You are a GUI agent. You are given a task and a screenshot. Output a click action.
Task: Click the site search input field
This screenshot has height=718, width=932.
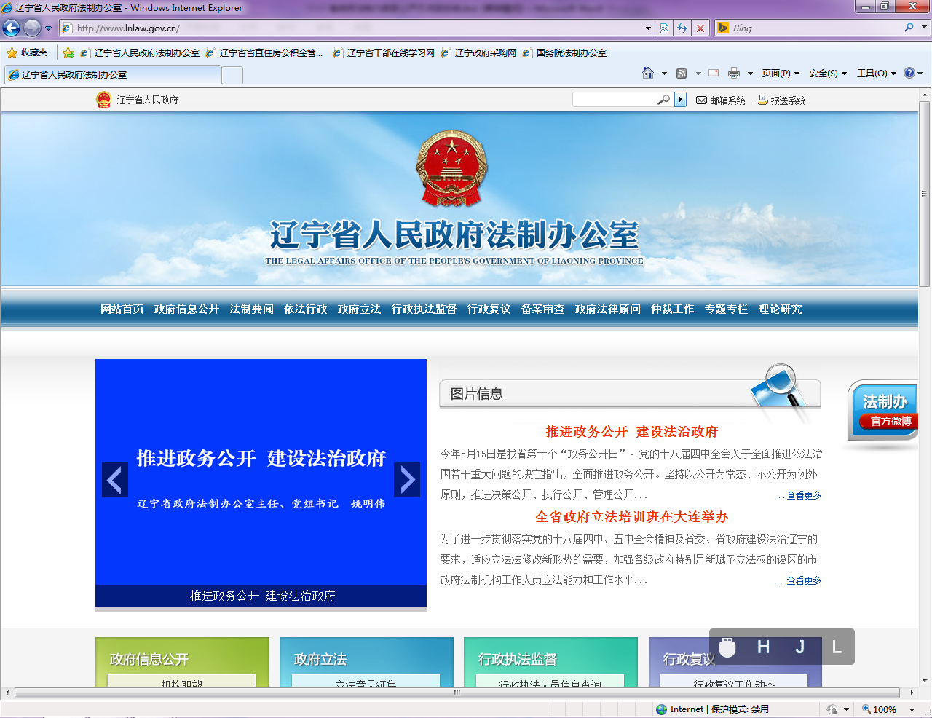coord(615,100)
